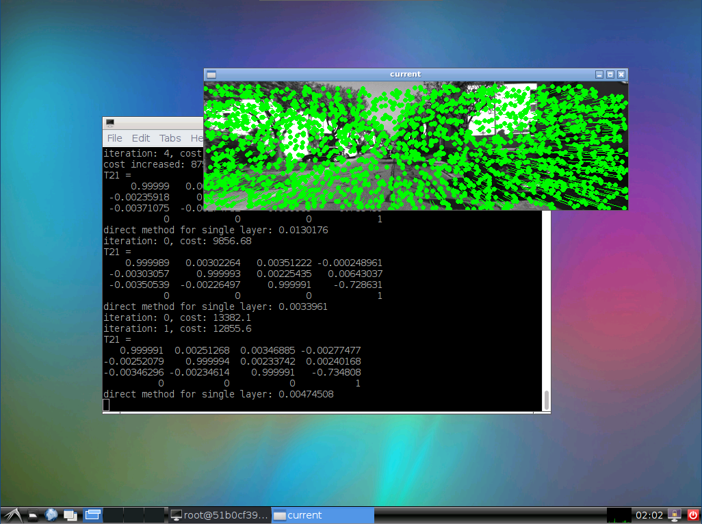
Task: Select the first desktop pager workspace
Action: pyautogui.click(x=92, y=515)
